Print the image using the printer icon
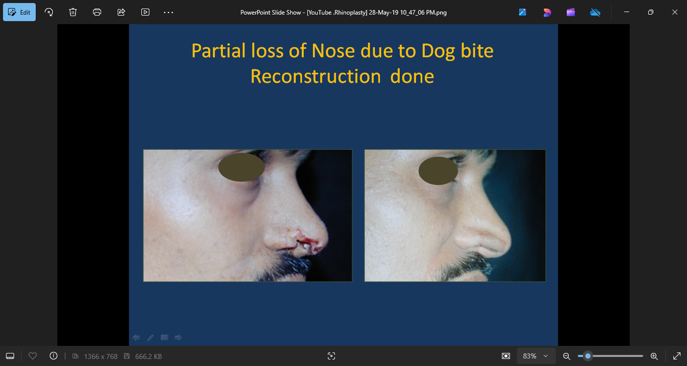 click(x=97, y=12)
